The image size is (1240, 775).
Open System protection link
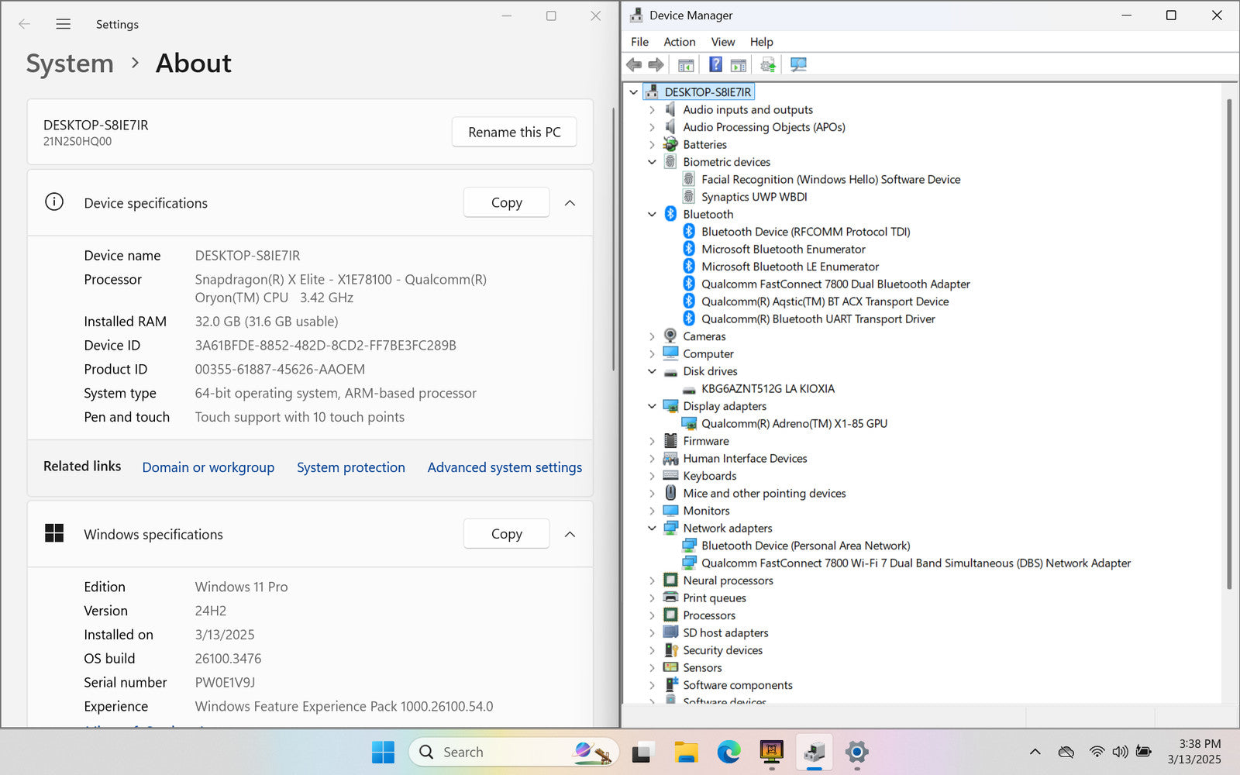(x=351, y=467)
